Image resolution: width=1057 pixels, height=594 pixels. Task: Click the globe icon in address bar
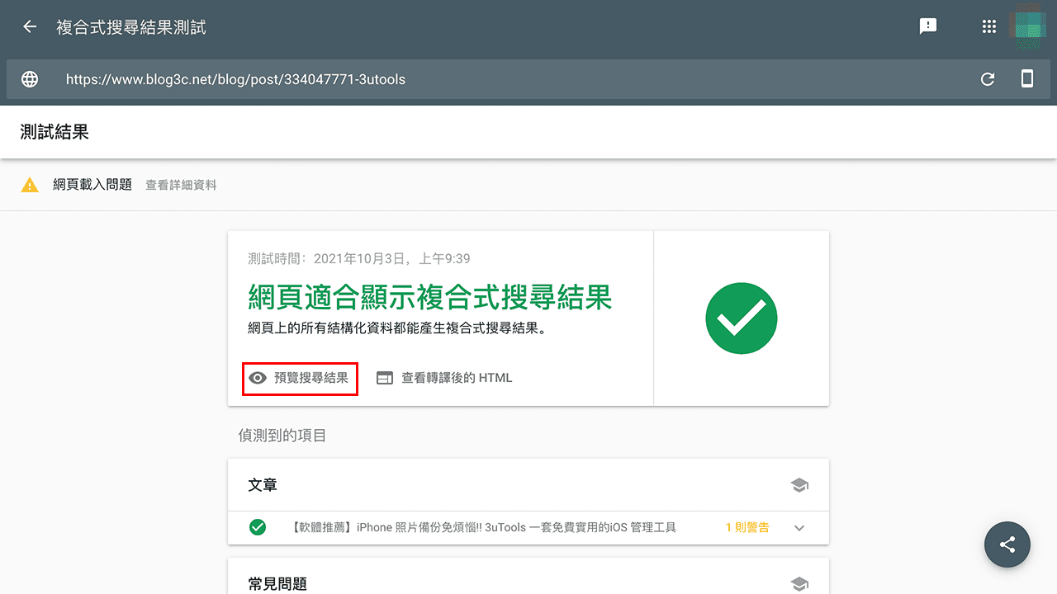(x=30, y=79)
